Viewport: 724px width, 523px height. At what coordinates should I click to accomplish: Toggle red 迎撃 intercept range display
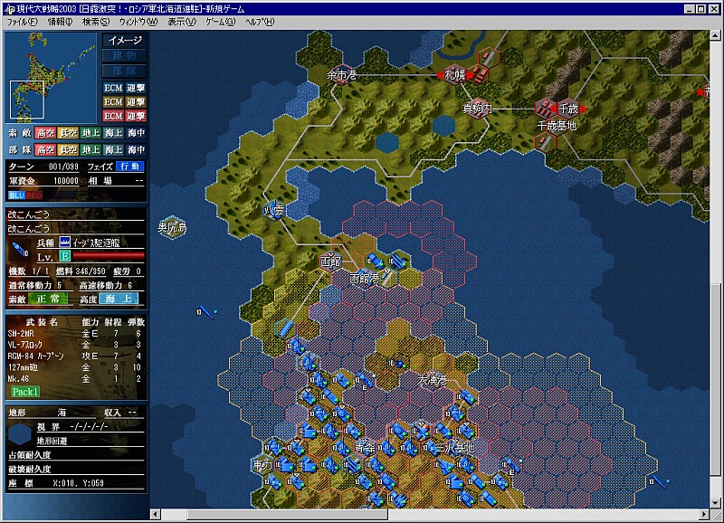[137, 116]
